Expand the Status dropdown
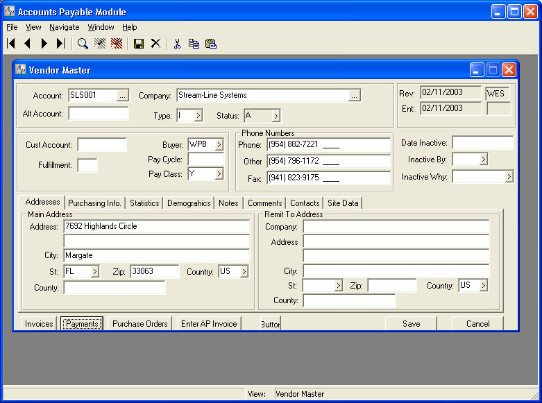The width and height of the screenshot is (542, 403). [x=276, y=116]
